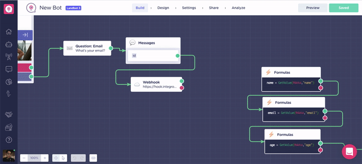Select the Webhook block
The width and height of the screenshot is (362, 164).
[x=156, y=84]
